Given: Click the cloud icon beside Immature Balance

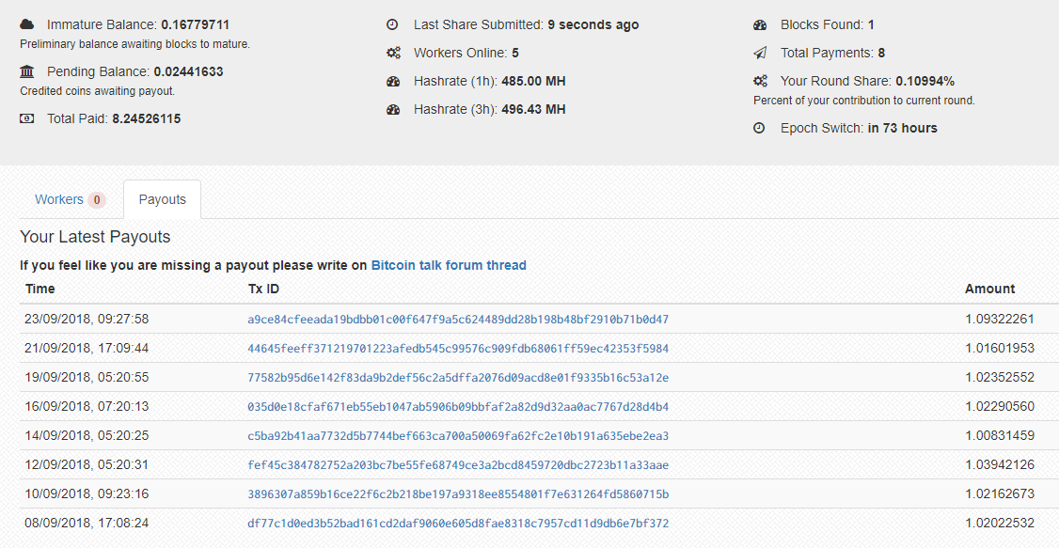Looking at the screenshot, I should tap(27, 25).
